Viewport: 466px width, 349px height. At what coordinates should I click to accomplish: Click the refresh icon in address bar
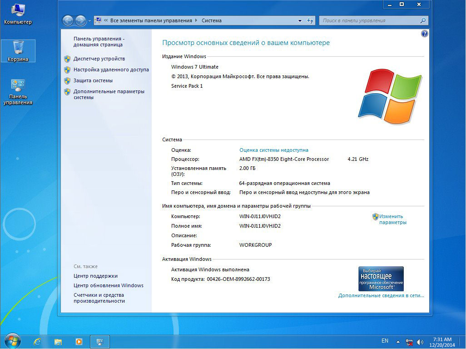coord(310,20)
